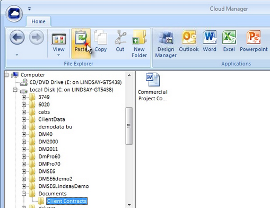Click the folder tree scrollbar thumb
This screenshot has height=208, width=270.
point(129,126)
